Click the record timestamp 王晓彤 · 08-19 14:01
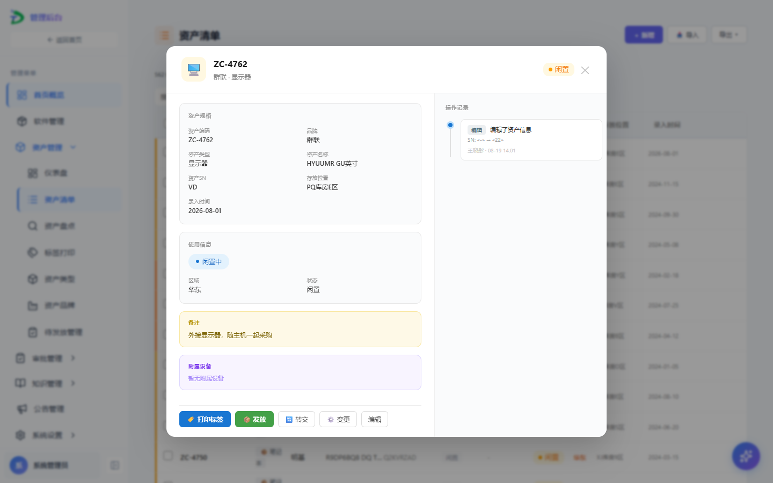This screenshot has height=483, width=773. [492, 151]
